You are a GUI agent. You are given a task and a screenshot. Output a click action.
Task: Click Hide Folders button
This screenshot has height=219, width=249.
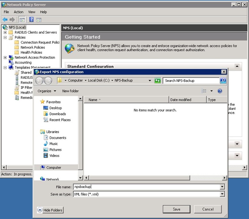[x=50, y=210]
